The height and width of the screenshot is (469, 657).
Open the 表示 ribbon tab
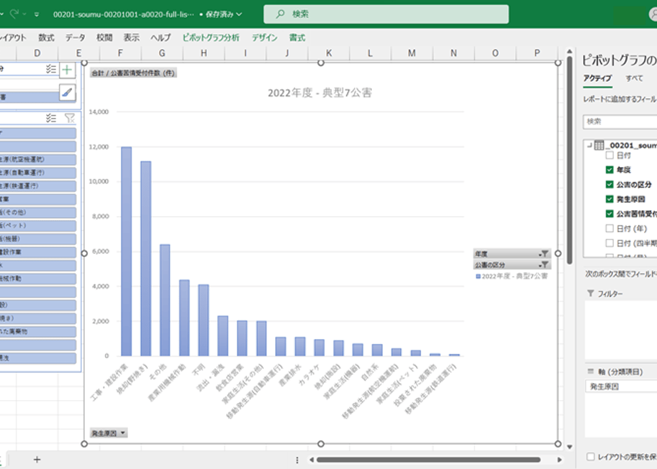coord(131,38)
